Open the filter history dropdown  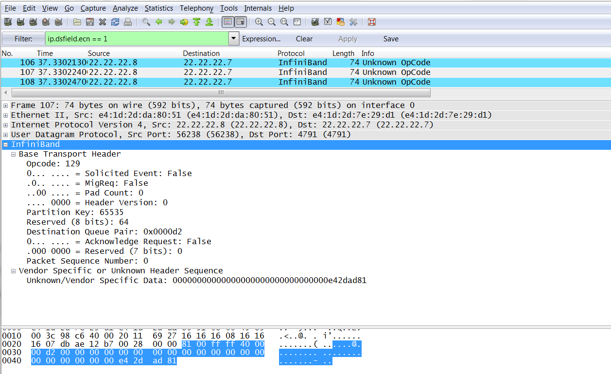pos(233,38)
